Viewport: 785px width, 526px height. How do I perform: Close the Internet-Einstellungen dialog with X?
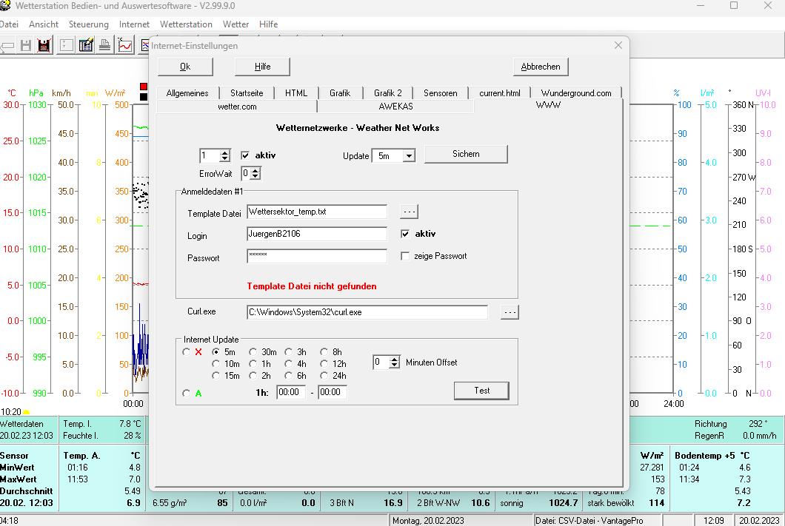[x=618, y=45]
